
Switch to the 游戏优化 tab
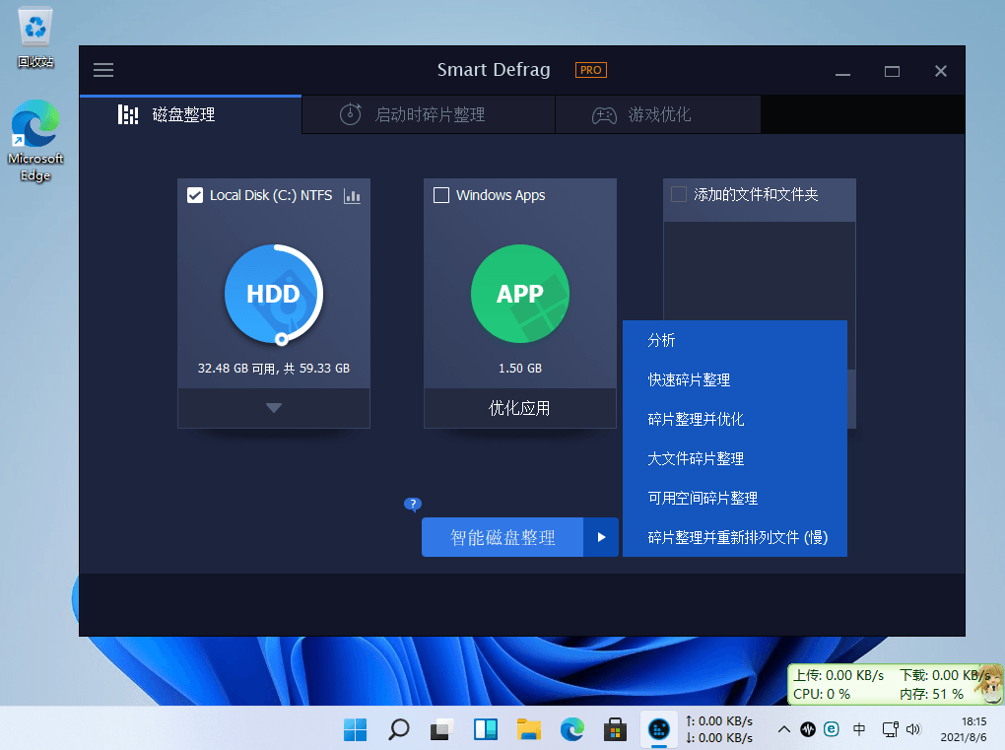tap(657, 114)
